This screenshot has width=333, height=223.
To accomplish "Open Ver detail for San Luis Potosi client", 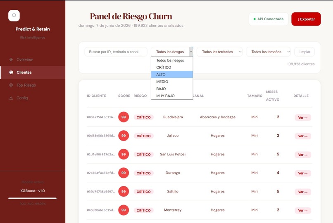I will click(x=303, y=155).
